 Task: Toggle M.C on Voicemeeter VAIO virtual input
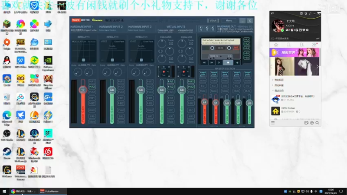pos(170,110)
